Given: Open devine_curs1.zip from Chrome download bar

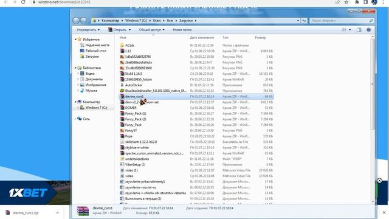Looking at the screenshot, I should [x=26, y=213].
